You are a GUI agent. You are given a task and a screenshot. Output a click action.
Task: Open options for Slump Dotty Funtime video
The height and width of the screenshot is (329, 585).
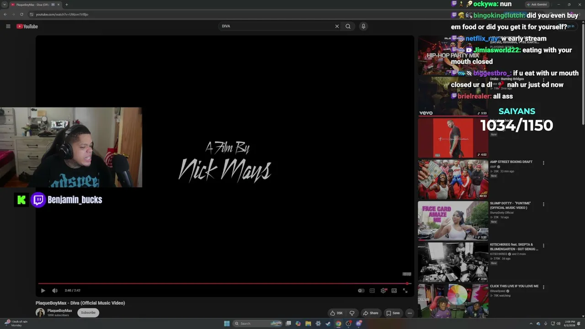point(543,204)
